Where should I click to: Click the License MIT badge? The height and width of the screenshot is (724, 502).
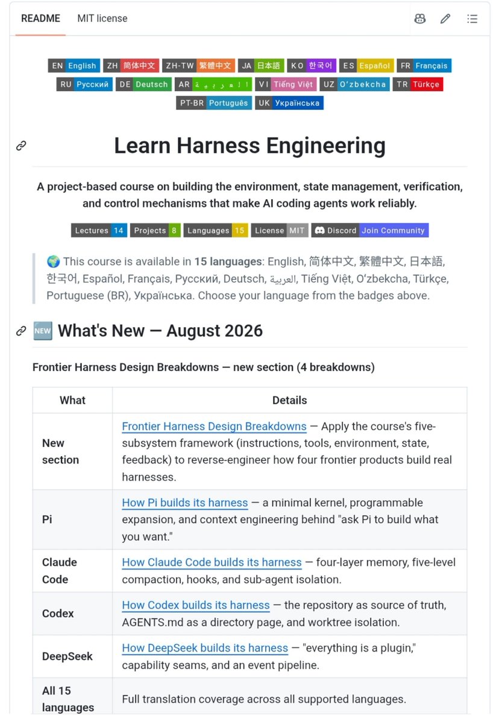(280, 230)
